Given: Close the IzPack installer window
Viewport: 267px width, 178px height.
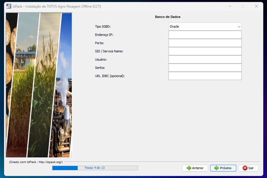Looking at the screenshot, I should pyautogui.click(x=256, y=6).
